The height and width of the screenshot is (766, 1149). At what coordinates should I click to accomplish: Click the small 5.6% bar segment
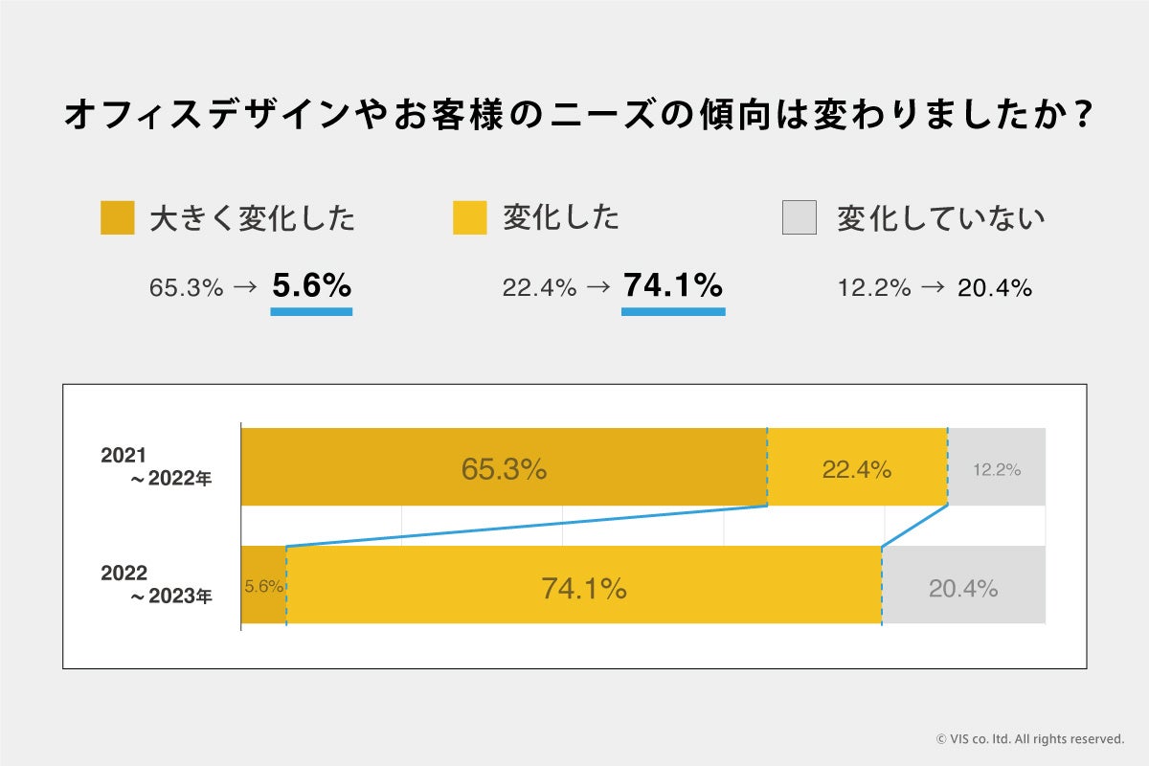[262, 585]
